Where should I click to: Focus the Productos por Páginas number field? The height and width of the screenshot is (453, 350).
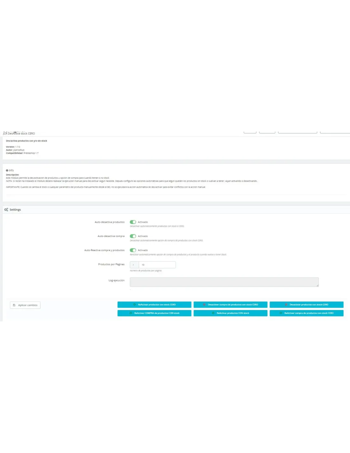click(157, 265)
